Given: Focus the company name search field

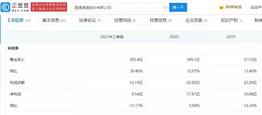Looking at the screenshot, I should (120, 7).
